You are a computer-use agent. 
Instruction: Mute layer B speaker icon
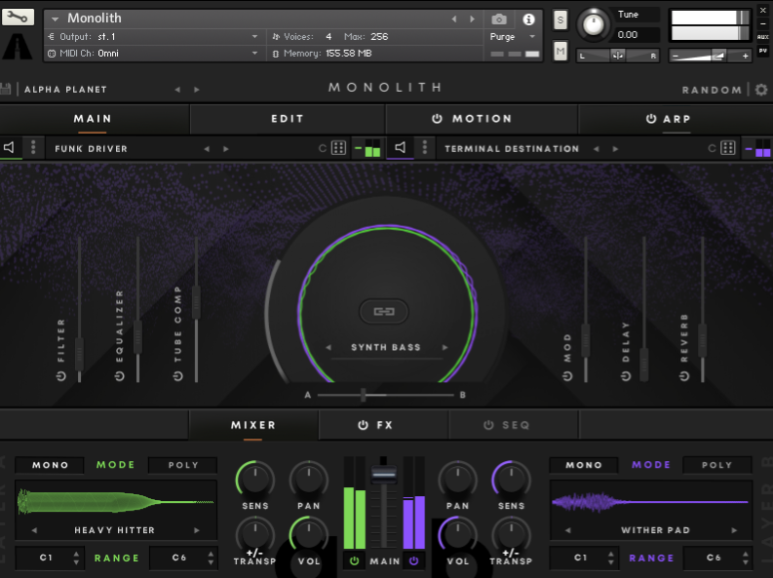coord(401,147)
